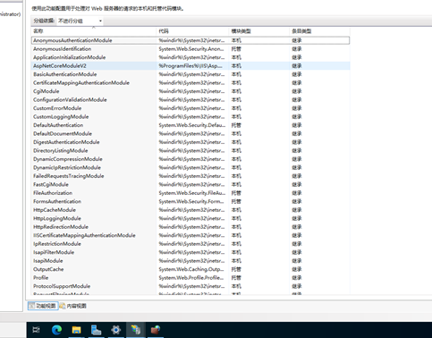Select FormsAuthentication row

191,201
